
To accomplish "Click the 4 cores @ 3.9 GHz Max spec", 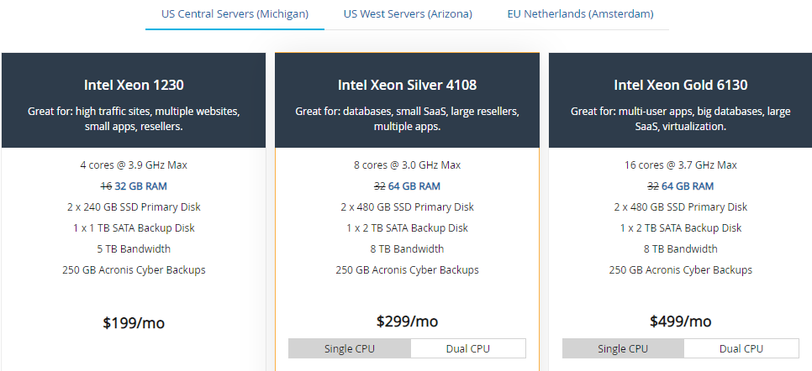I will [x=134, y=165].
